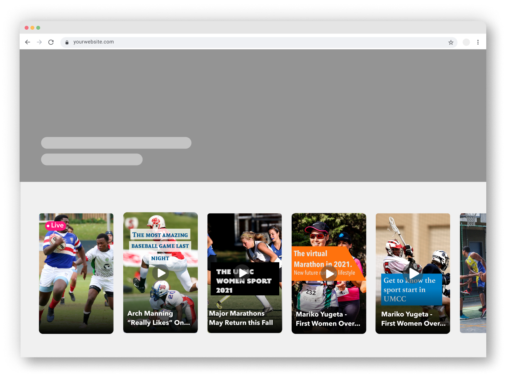Bookmark the page with the star icon
Screen dimensions: 506x376
pos(451,42)
